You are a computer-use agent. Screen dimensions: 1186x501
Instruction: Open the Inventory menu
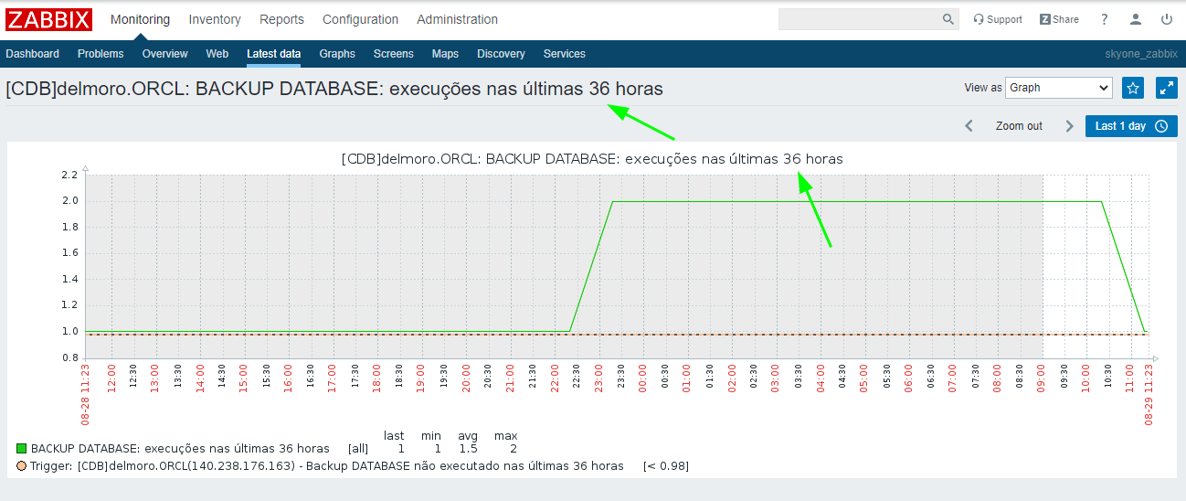215,19
